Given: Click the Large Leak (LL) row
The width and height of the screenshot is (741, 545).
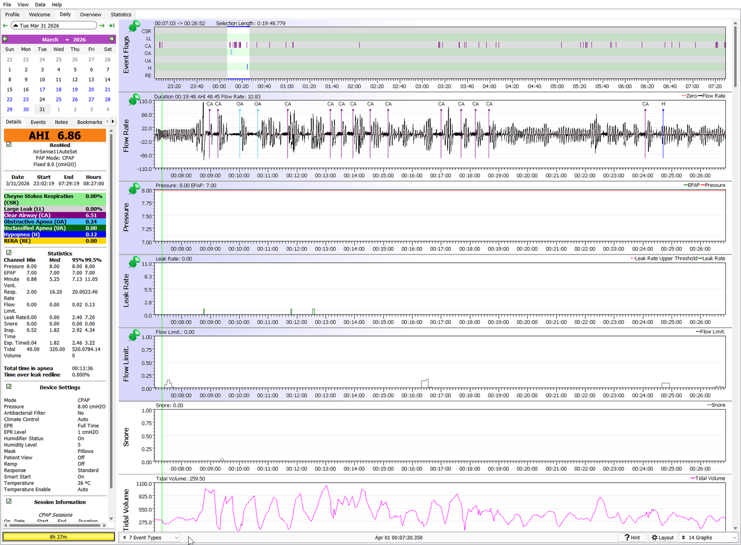Looking at the screenshot, I should point(55,209).
